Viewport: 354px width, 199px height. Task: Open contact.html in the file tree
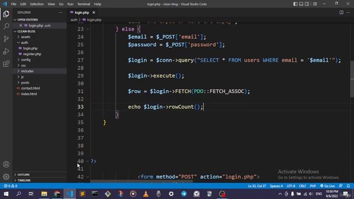pos(30,88)
